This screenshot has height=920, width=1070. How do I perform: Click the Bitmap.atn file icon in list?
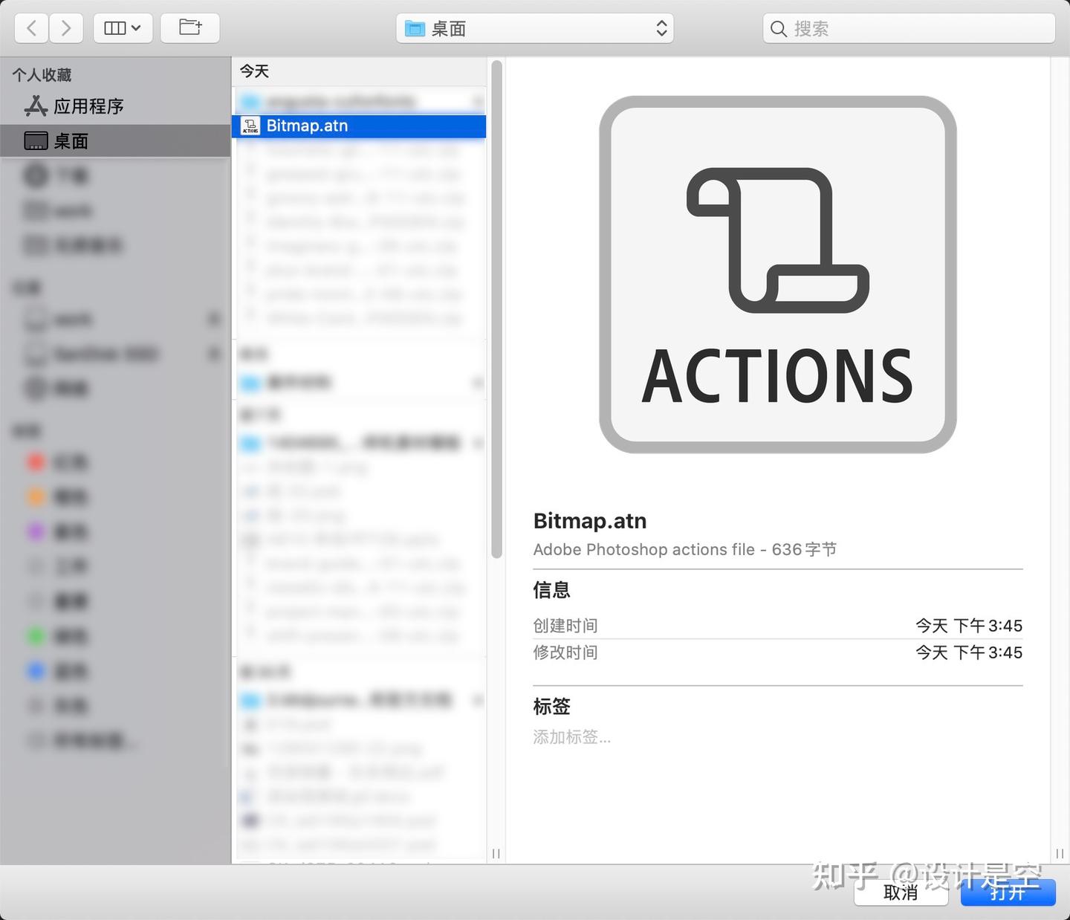click(250, 126)
